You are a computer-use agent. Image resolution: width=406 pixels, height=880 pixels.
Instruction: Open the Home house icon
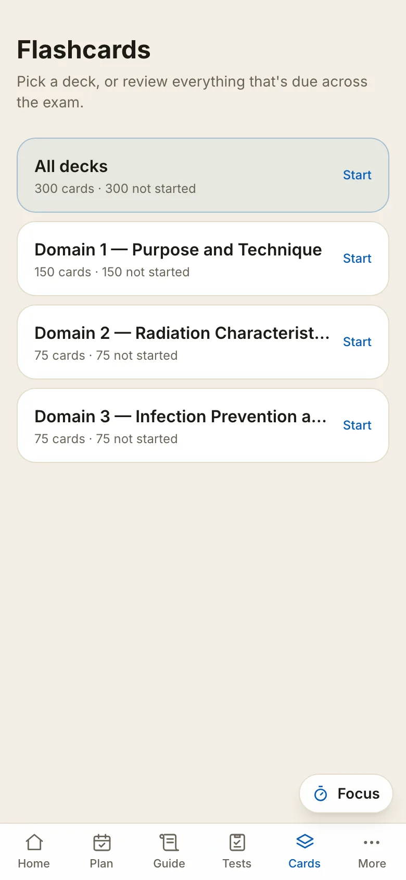[x=34, y=842]
